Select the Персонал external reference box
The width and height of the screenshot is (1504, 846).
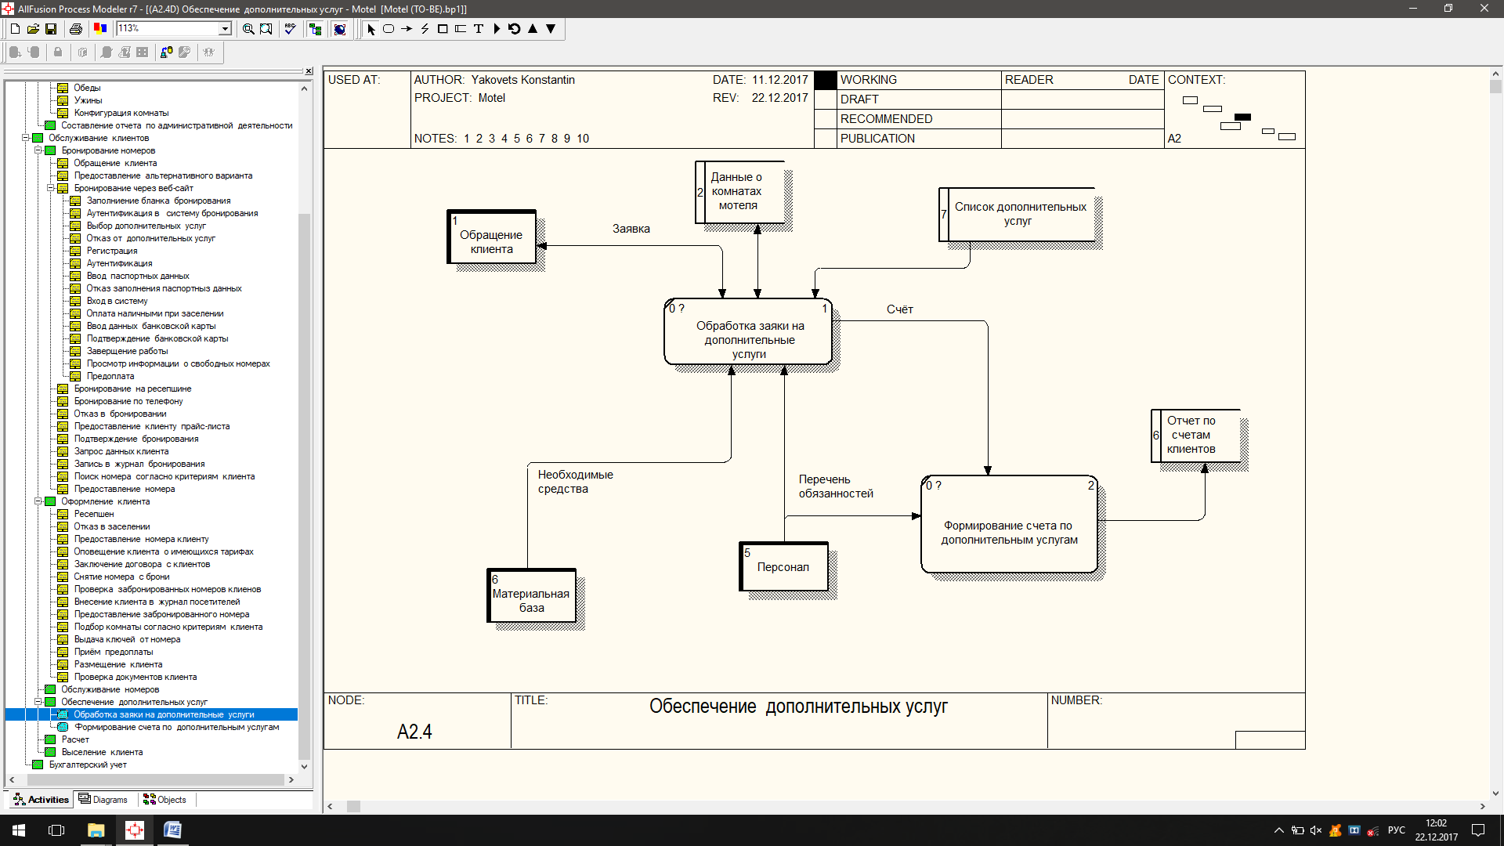[784, 566]
